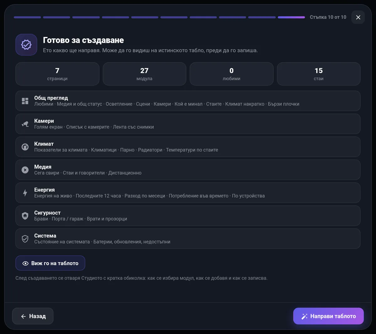This screenshot has height=334, width=376.
Task: Close the wizard with the X button
Action: [358, 17]
